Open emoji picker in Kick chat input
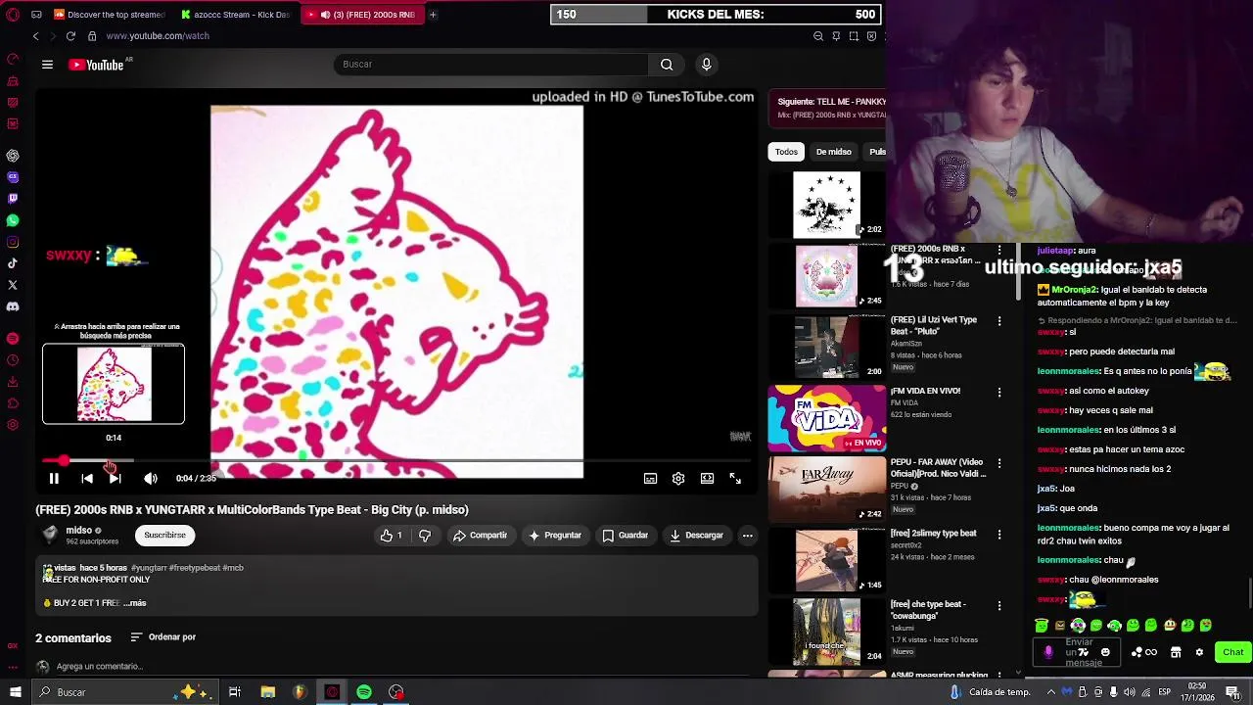The image size is (1253, 705). click(x=1105, y=652)
